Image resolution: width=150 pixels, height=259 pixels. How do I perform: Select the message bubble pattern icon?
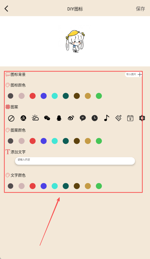(x=83, y=118)
